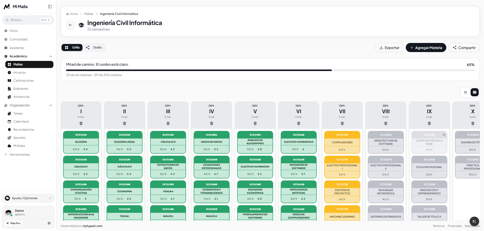Viewport: 484px width, 231px height.
Task: Delete semester II with its trash icon
Action: 125,123
